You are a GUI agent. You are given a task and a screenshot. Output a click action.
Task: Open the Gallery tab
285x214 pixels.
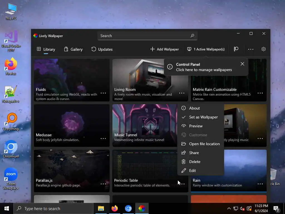(x=73, y=49)
